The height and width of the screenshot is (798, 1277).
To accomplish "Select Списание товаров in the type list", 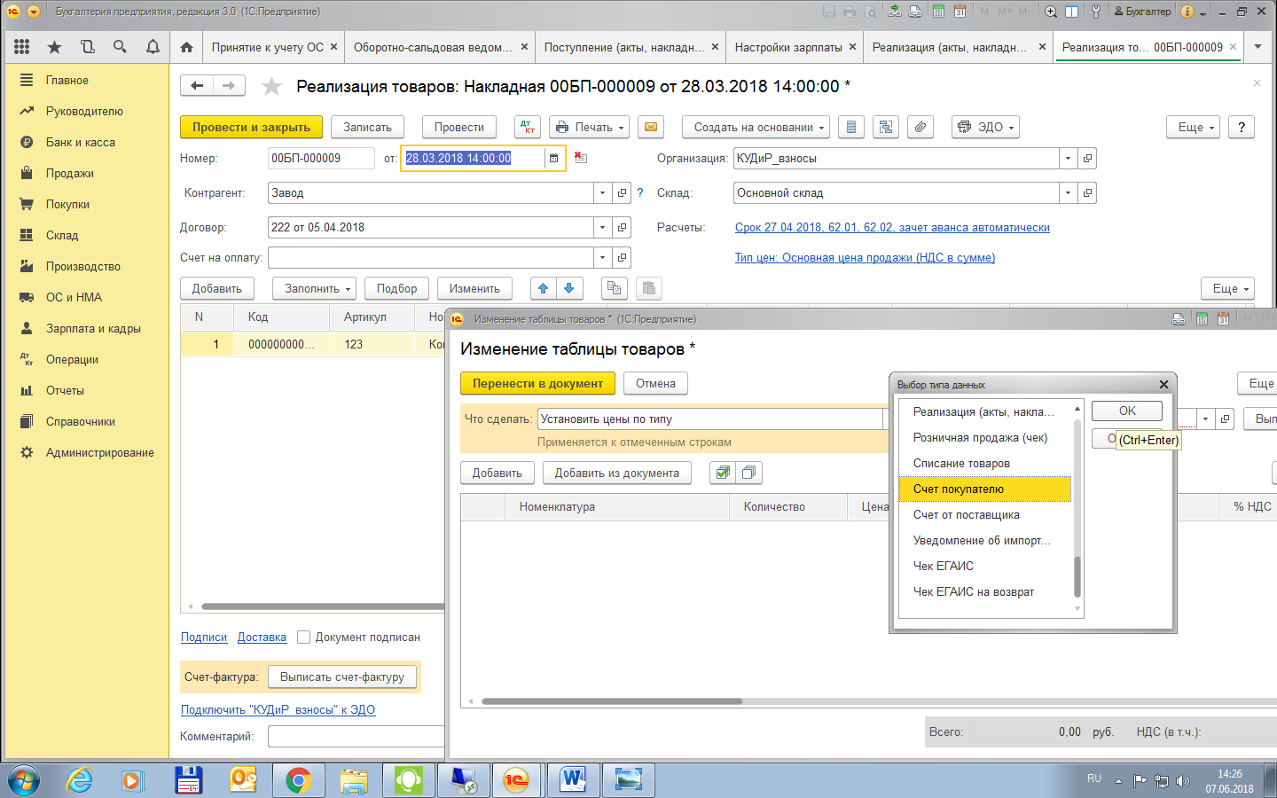I will pos(961,464).
